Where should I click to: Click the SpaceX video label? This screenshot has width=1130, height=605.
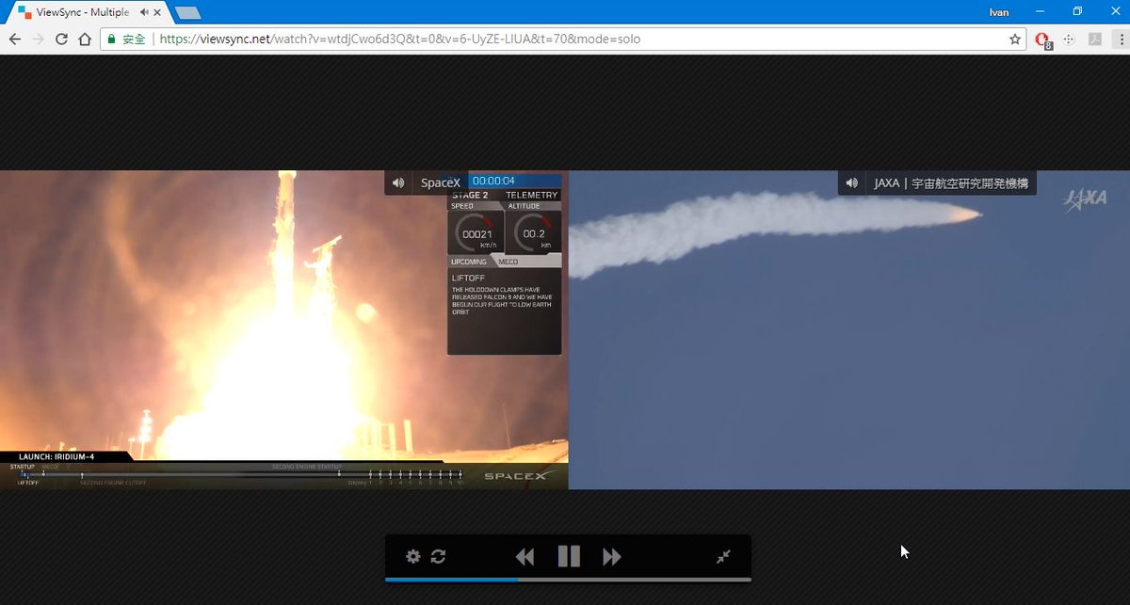click(x=441, y=183)
